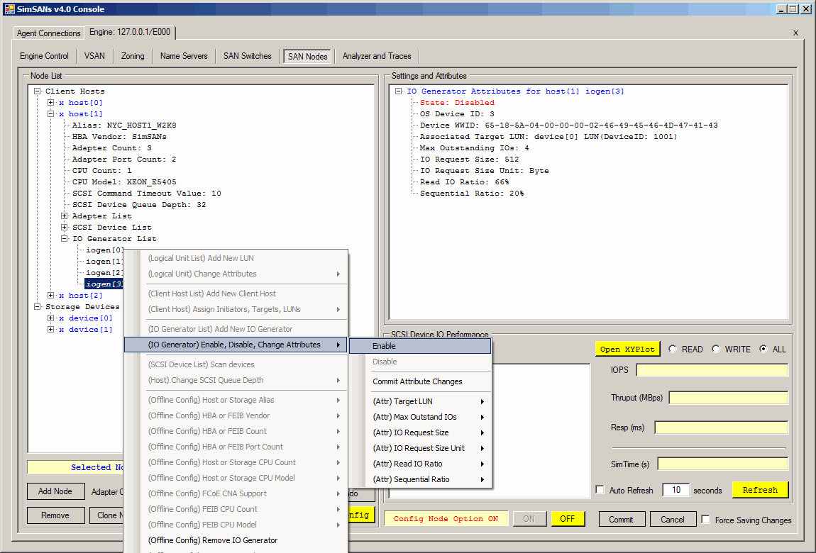Expand the Adapter List node
The image size is (816, 553).
(65, 216)
